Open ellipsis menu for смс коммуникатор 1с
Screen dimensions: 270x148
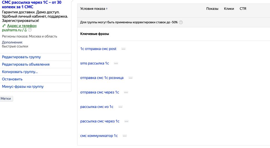coord(125,136)
